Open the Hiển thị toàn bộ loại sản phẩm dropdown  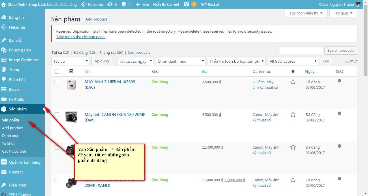pyautogui.click(x=237, y=61)
